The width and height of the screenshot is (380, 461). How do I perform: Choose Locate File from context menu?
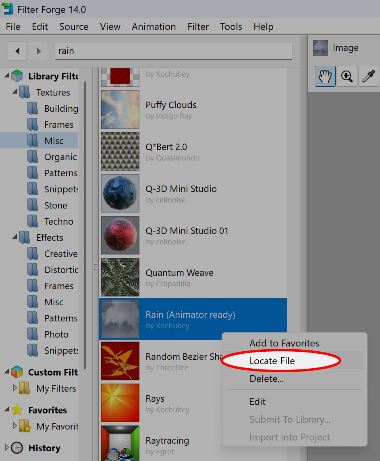coord(272,361)
